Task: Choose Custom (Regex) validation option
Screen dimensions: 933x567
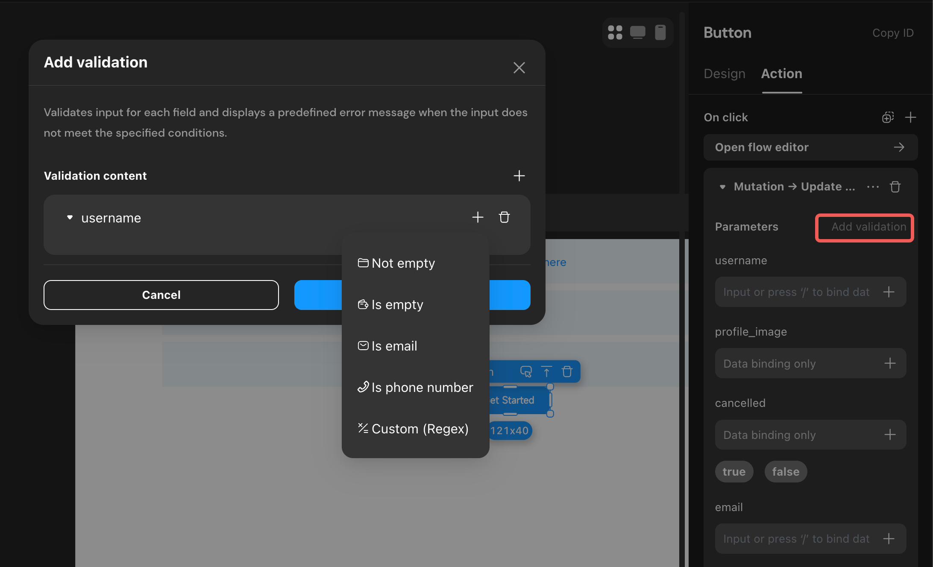Action: 420,429
